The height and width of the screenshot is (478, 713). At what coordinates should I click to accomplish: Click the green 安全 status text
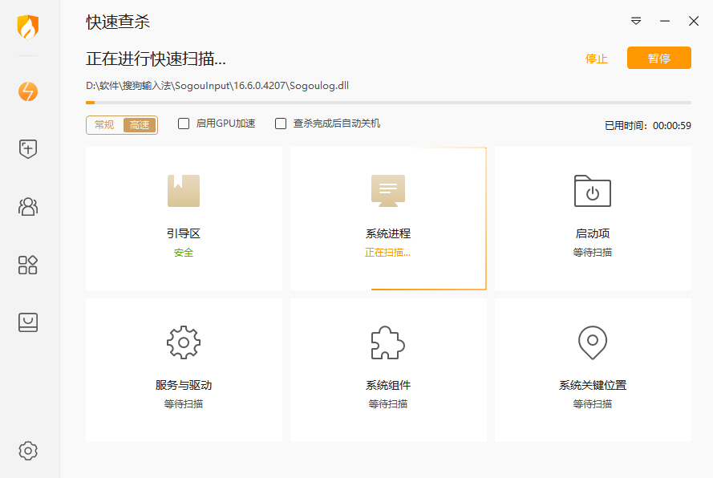(x=184, y=253)
